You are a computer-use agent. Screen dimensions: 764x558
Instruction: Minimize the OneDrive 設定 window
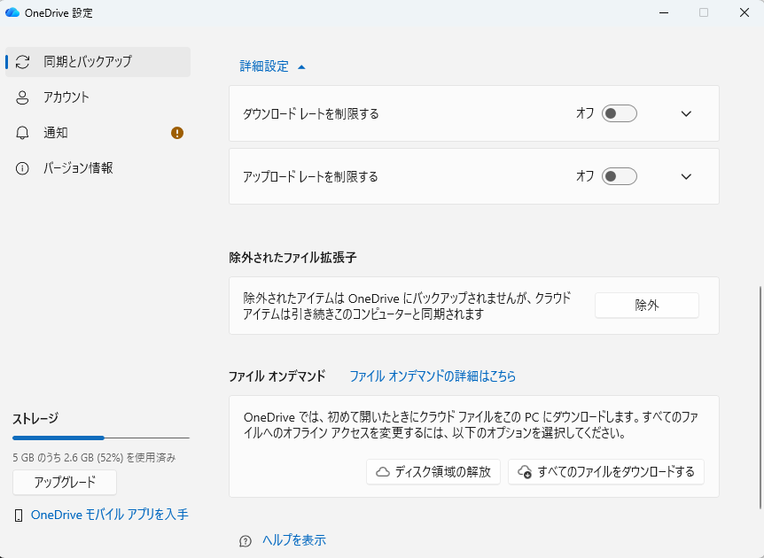click(x=663, y=12)
